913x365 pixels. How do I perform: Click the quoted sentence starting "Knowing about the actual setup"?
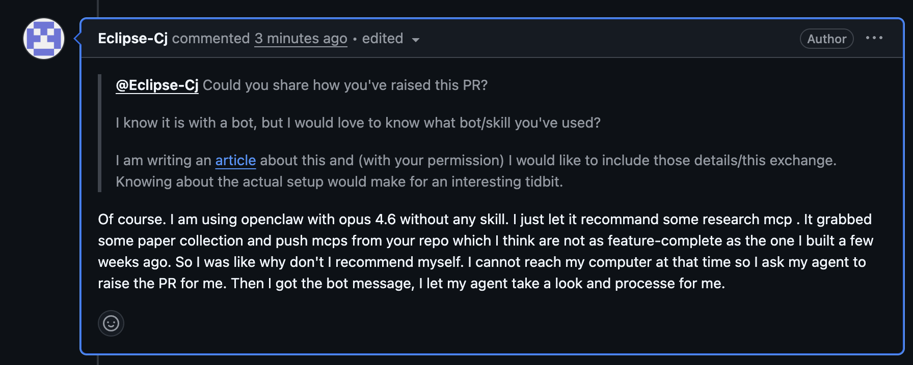tap(339, 182)
